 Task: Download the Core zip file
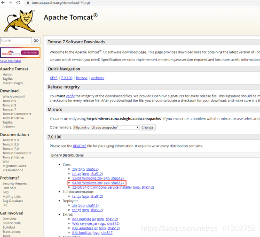(x=74, y=169)
